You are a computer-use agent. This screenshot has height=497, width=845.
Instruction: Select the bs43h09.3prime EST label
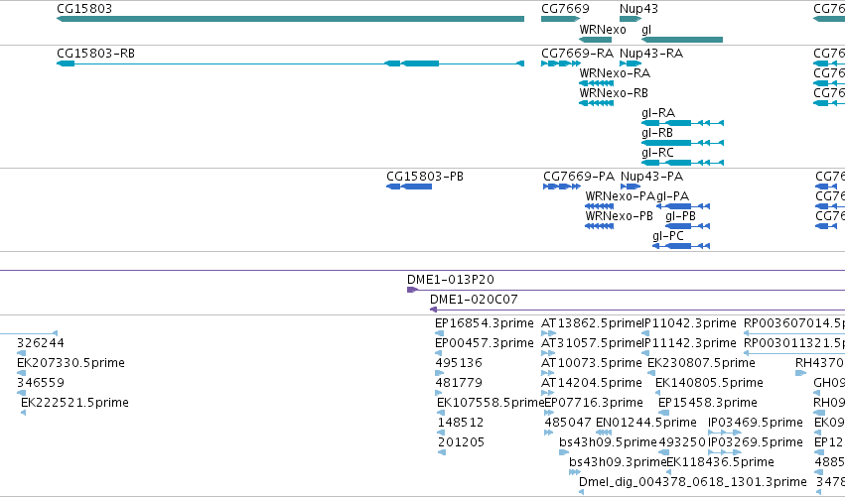click(618, 462)
